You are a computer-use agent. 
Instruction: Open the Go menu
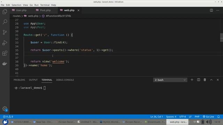pyautogui.click(x=31, y=5)
